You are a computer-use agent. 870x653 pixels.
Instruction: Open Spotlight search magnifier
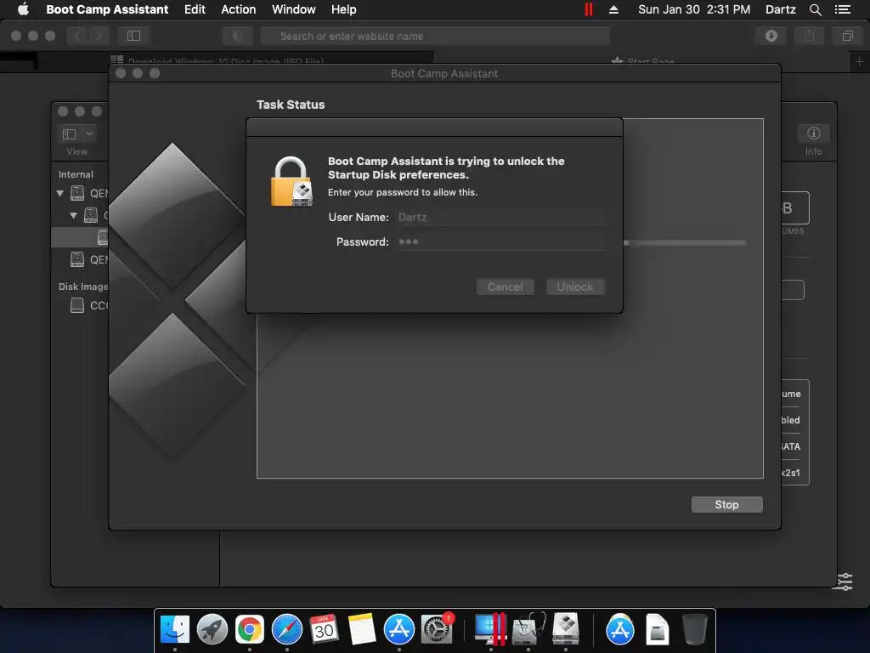pos(815,9)
